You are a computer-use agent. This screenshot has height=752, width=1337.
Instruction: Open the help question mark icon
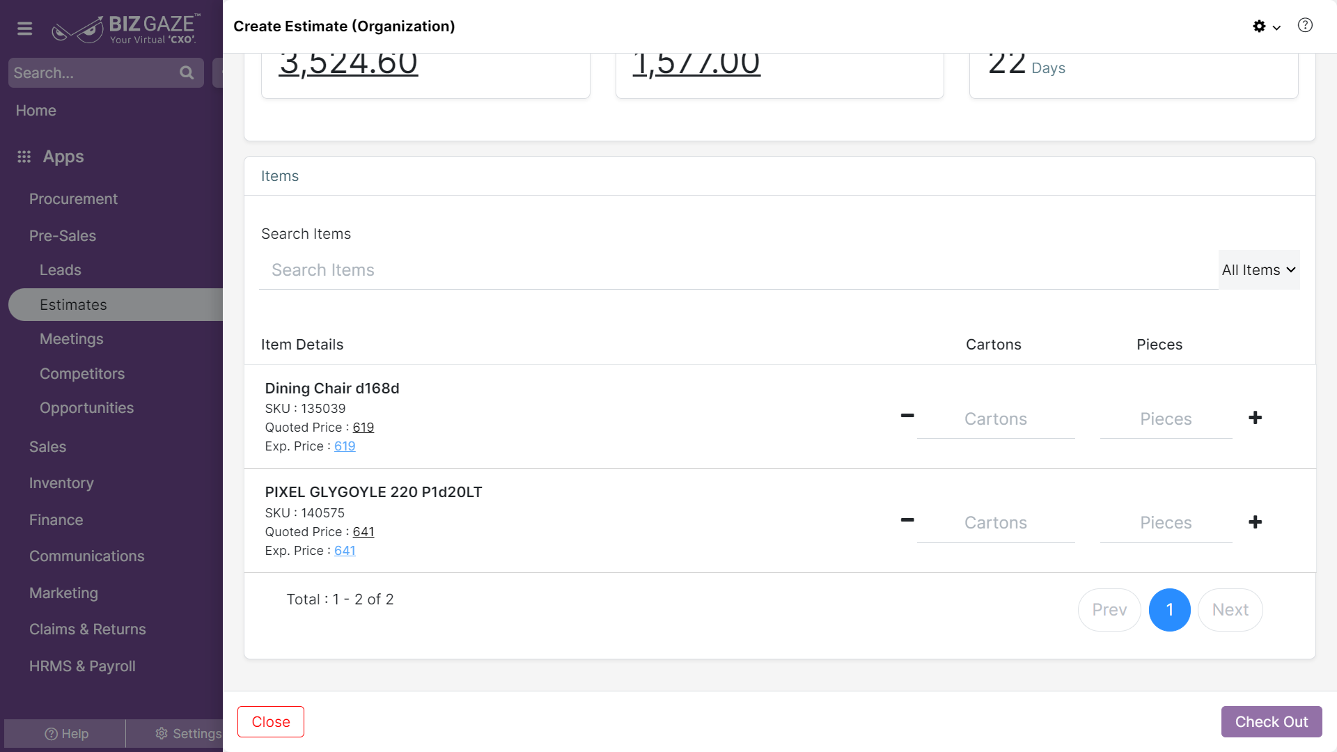(1305, 26)
